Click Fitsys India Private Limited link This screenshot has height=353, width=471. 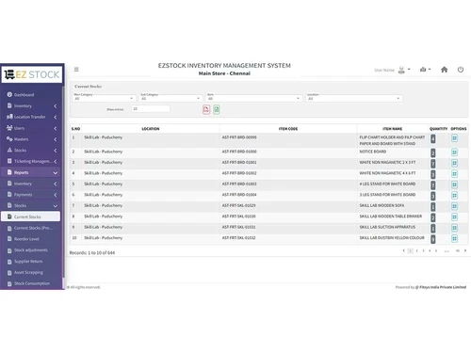(x=443, y=287)
